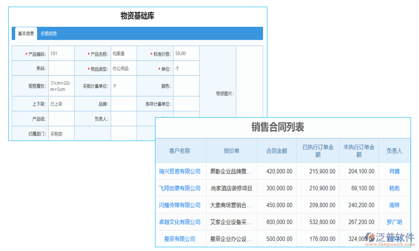Image resolution: width=419 pixels, height=251 pixels.
Task: Click the 周琳 person link
Action: (x=395, y=205)
